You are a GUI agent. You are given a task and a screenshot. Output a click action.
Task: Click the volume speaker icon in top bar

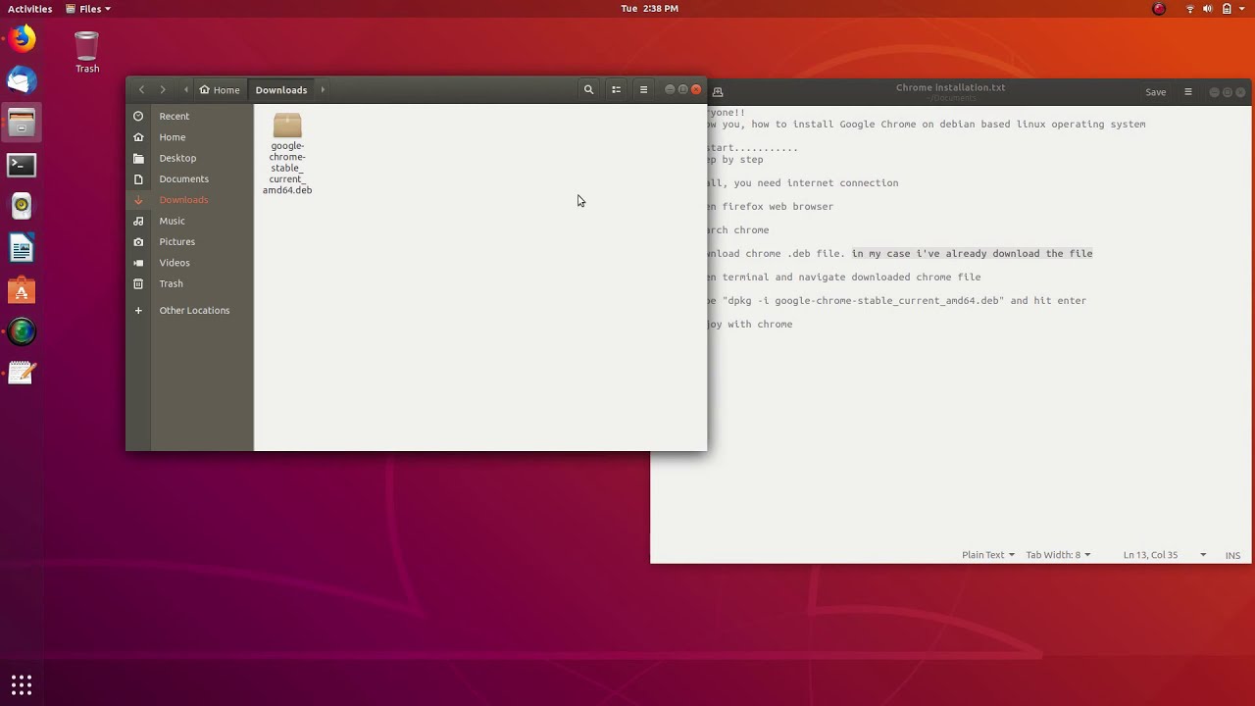(x=1209, y=9)
